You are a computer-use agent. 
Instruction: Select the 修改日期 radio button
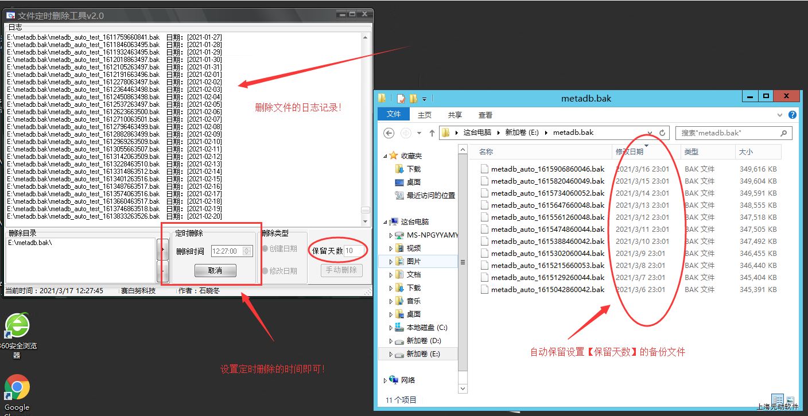tap(265, 271)
